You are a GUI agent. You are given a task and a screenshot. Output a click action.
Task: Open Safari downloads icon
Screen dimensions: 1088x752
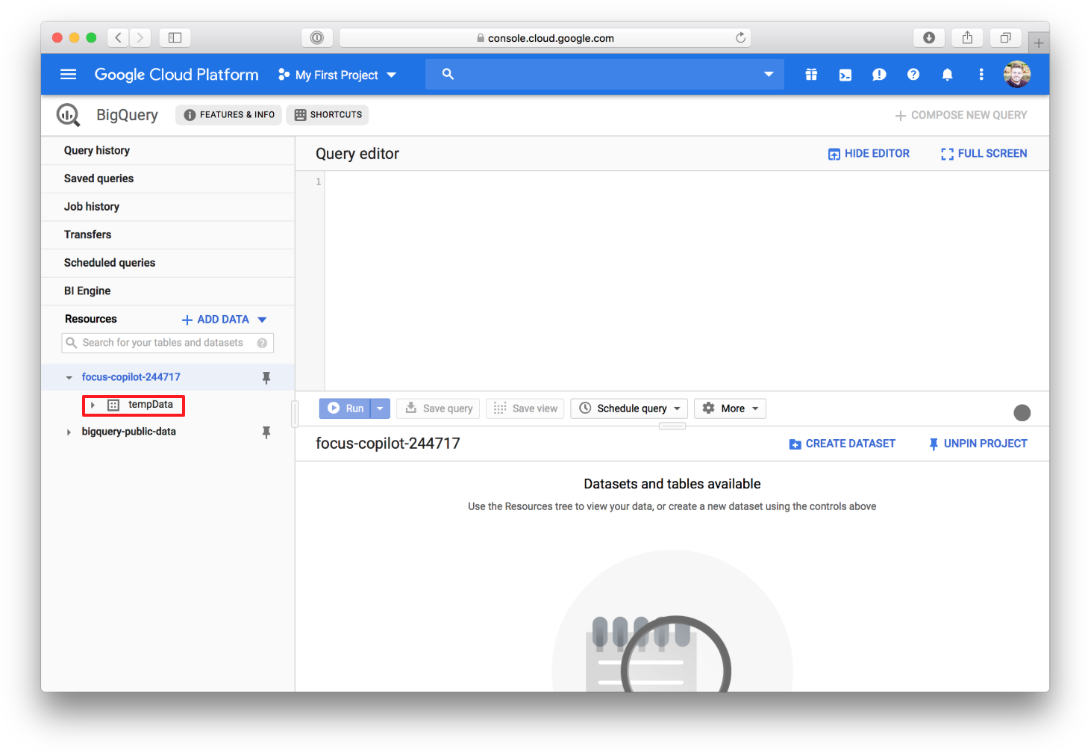929,37
